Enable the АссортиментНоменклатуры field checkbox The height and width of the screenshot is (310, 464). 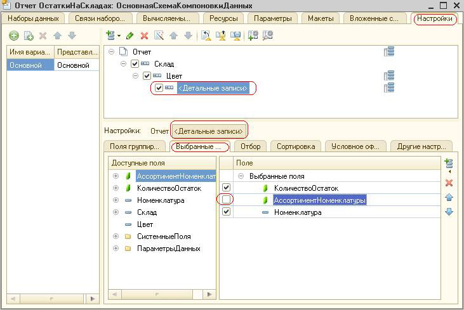click(x=226, y=200)
